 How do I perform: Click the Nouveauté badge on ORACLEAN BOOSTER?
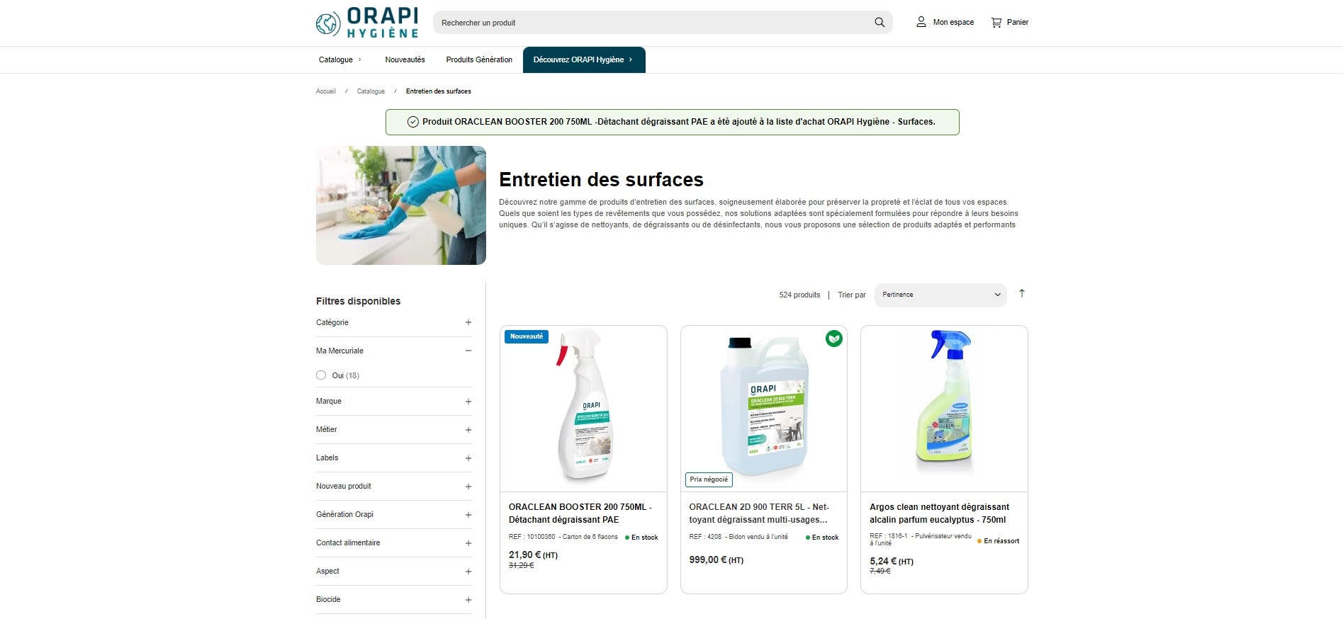(527, 336)
